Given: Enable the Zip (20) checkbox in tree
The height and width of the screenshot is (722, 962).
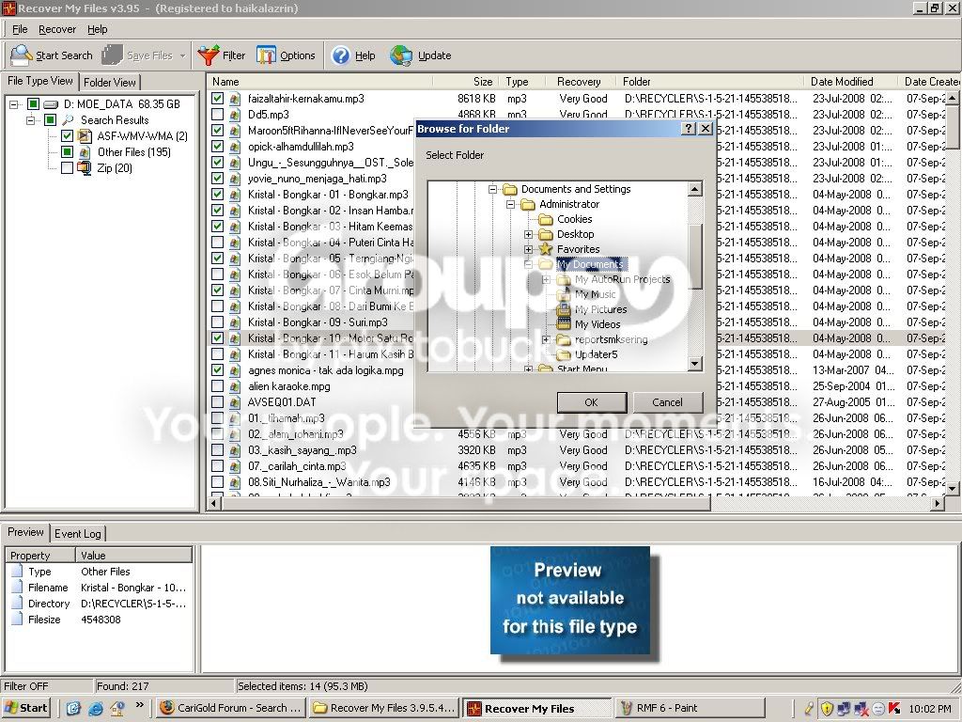Looking at the screenshot, I should [68, 167].
